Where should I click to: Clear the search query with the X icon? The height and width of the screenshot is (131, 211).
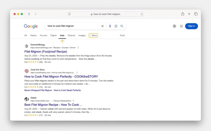point(102,26)
